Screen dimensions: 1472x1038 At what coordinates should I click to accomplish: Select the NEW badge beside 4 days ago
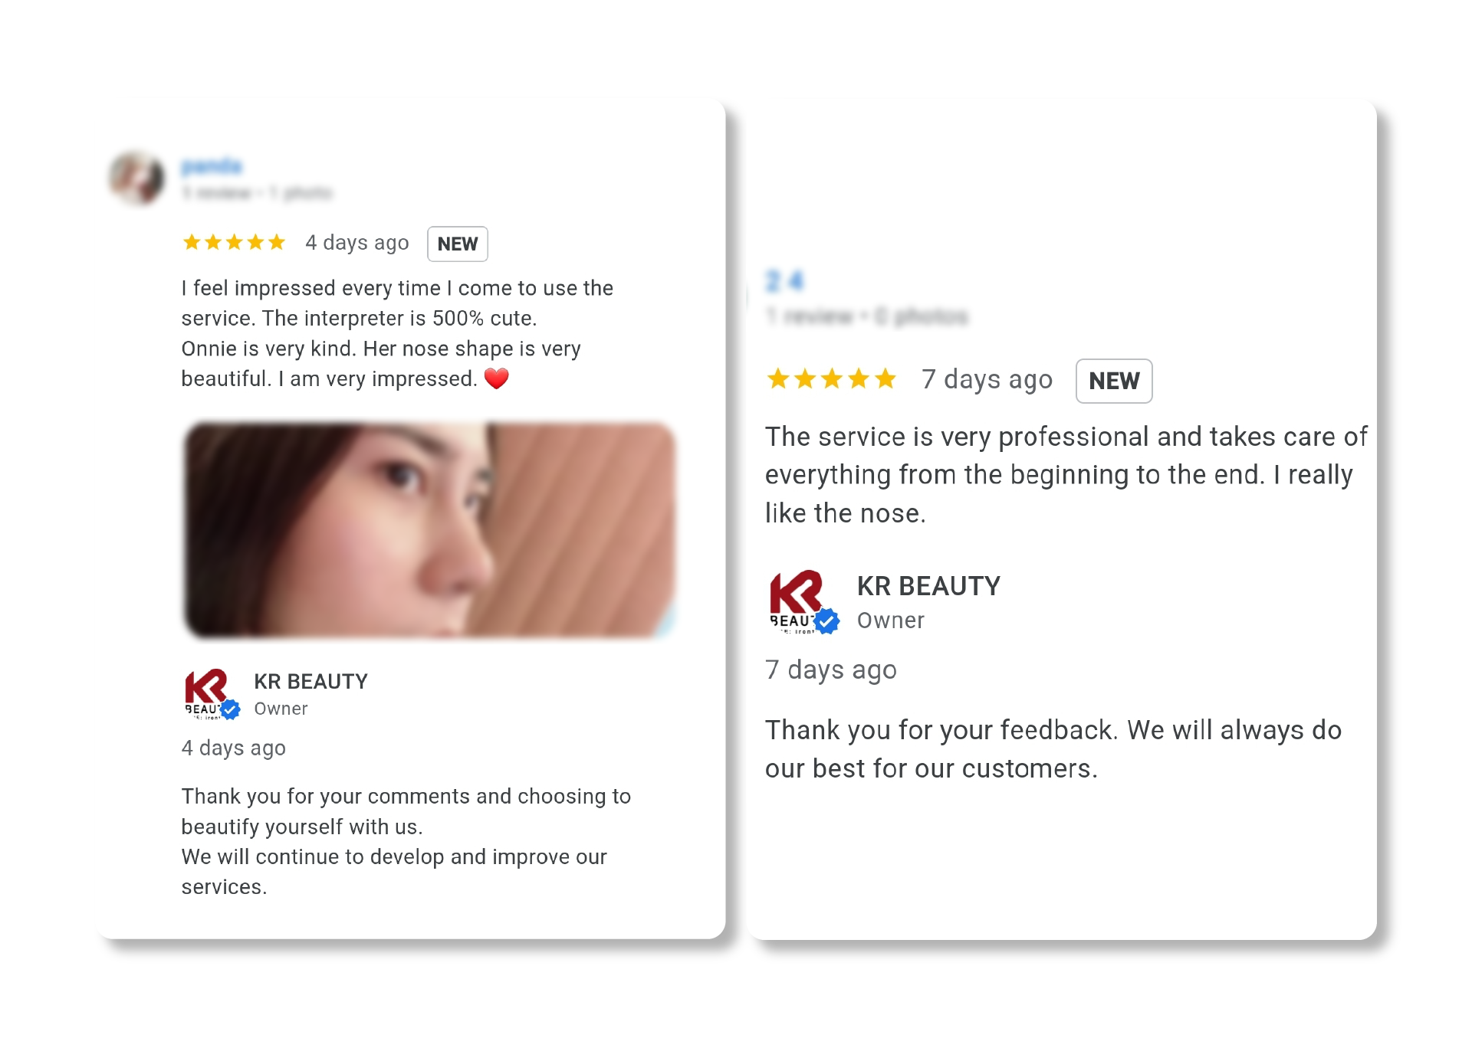point(458,244)
